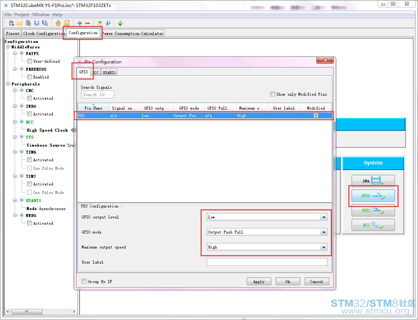This screenshot has width=418, height=320.
Task: Collapse the FATFS tree node
Action: (15, 54)
